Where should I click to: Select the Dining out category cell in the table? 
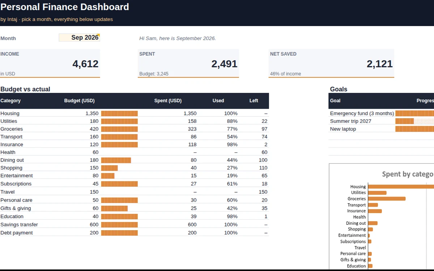12,160
